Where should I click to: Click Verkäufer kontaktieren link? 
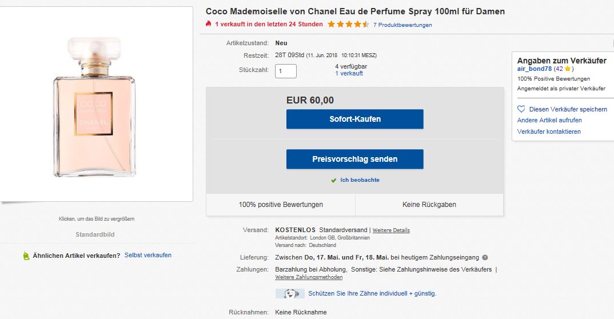[549, 131]
